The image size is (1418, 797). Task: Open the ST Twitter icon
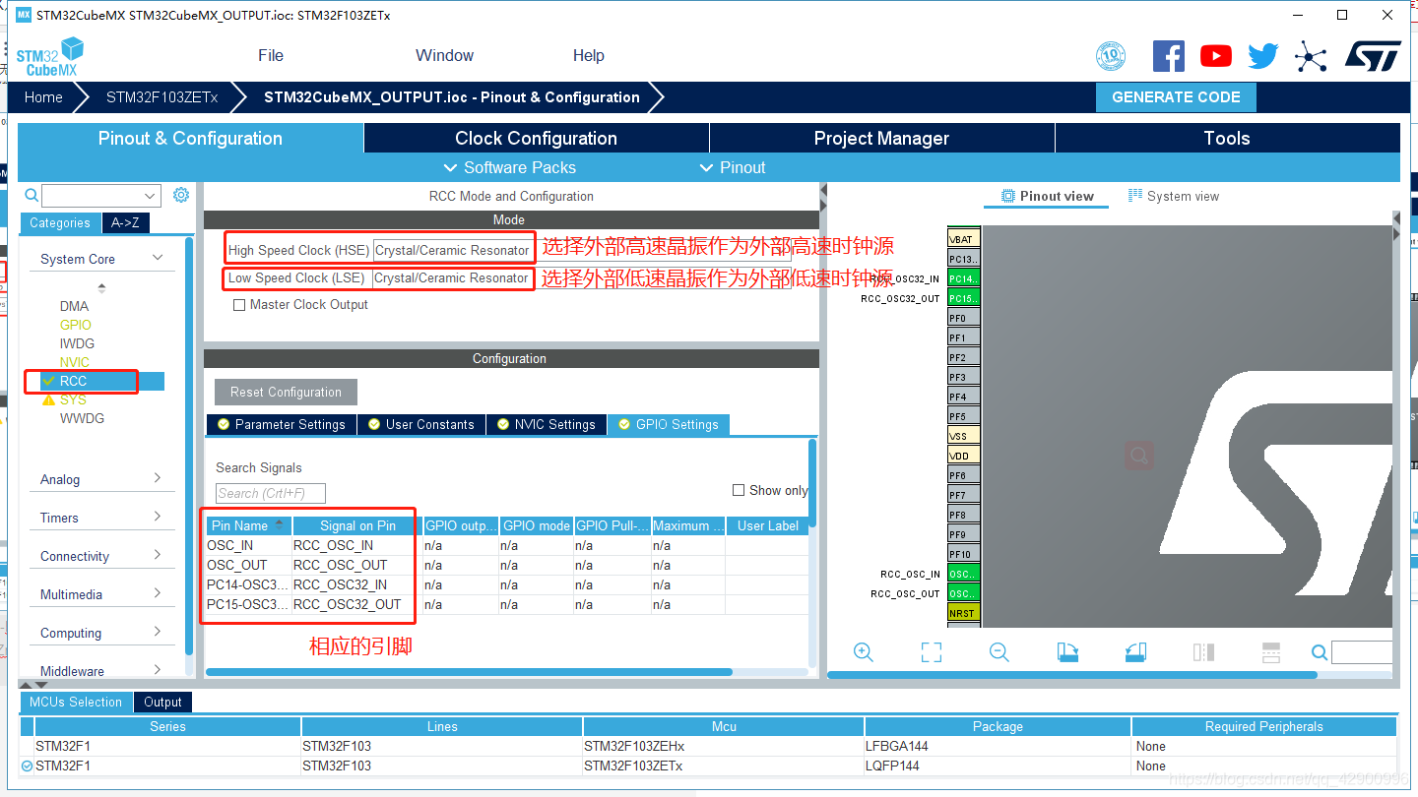(1262, 56)
